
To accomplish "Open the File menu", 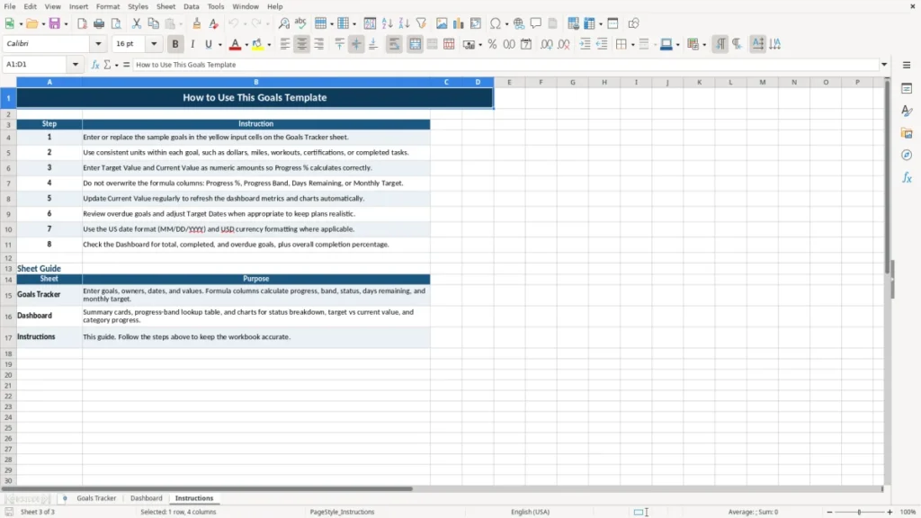I will 10,6.
